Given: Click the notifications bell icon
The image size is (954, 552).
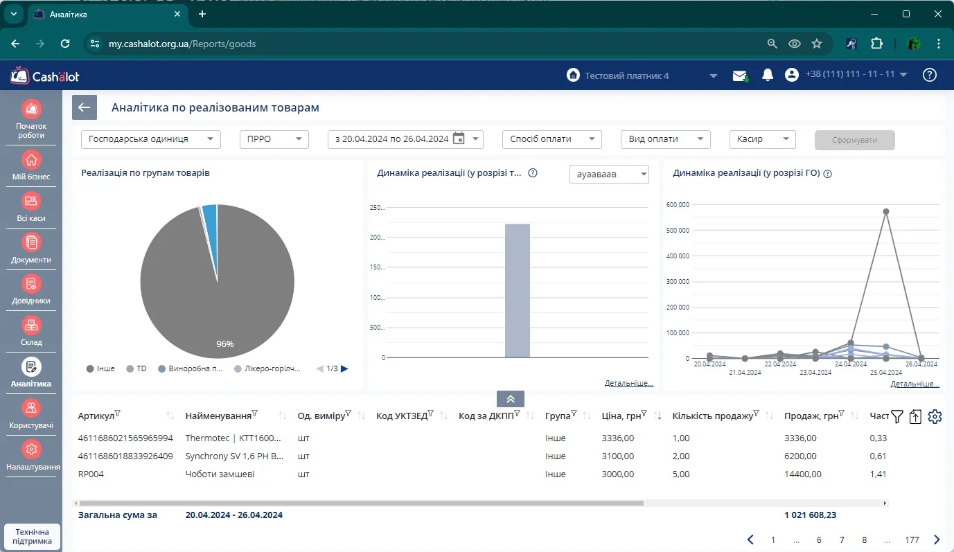Looking at the screenshot, I should pos(768,75).
